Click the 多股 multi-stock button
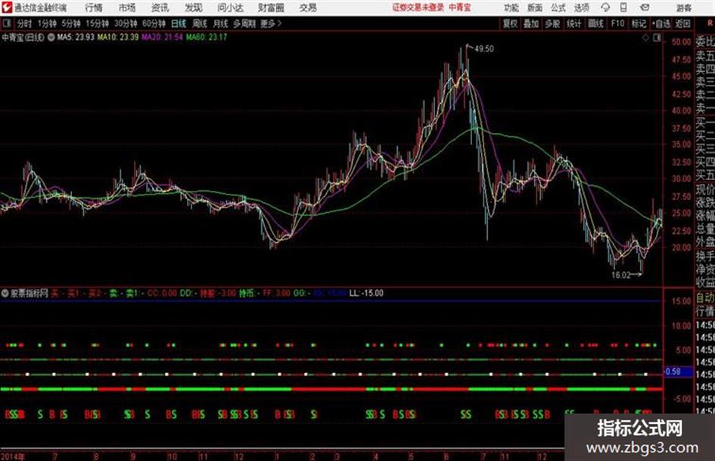 [x=552, y=23]
